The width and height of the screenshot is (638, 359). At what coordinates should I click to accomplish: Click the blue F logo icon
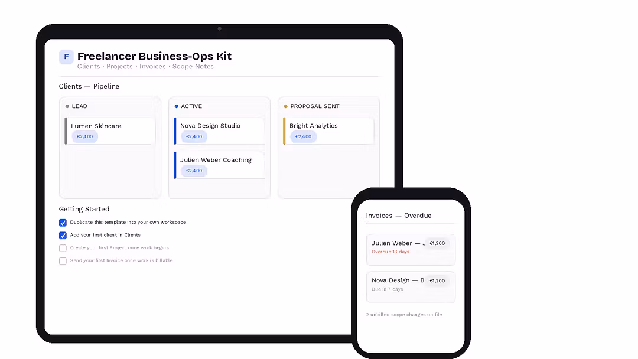66,57
